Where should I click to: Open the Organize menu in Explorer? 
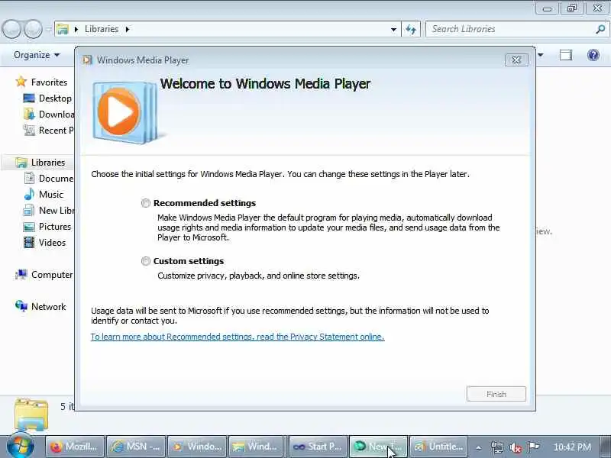pyautogui.click(x=37, y=55)
